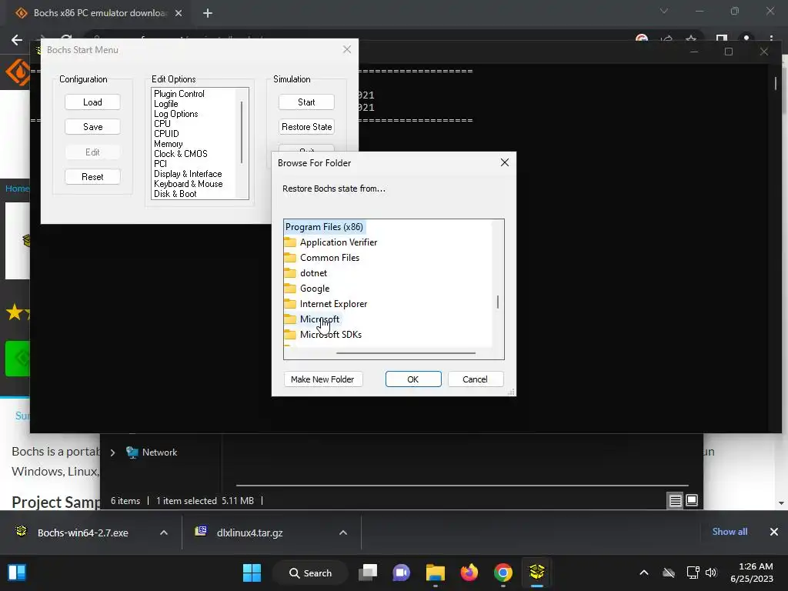This screenshot has width=788, height=591.
Task: Switch File Explorer to details view icon
Action: click(675, 500)
